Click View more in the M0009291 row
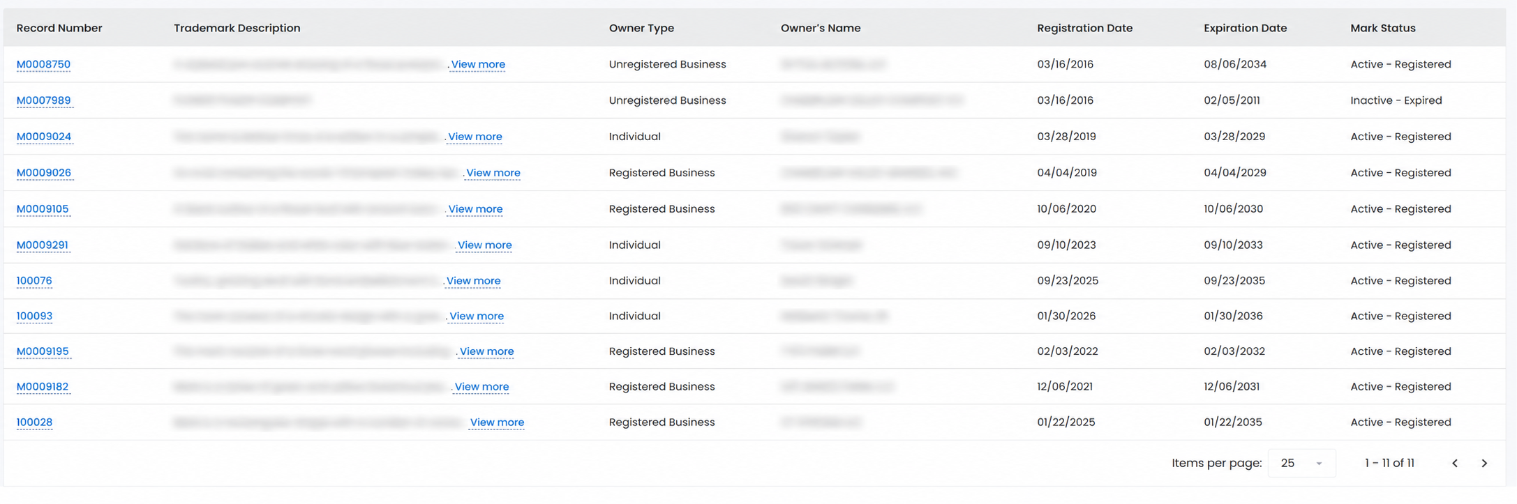This screenshot has width=1517, height=504. click(485, 245)
